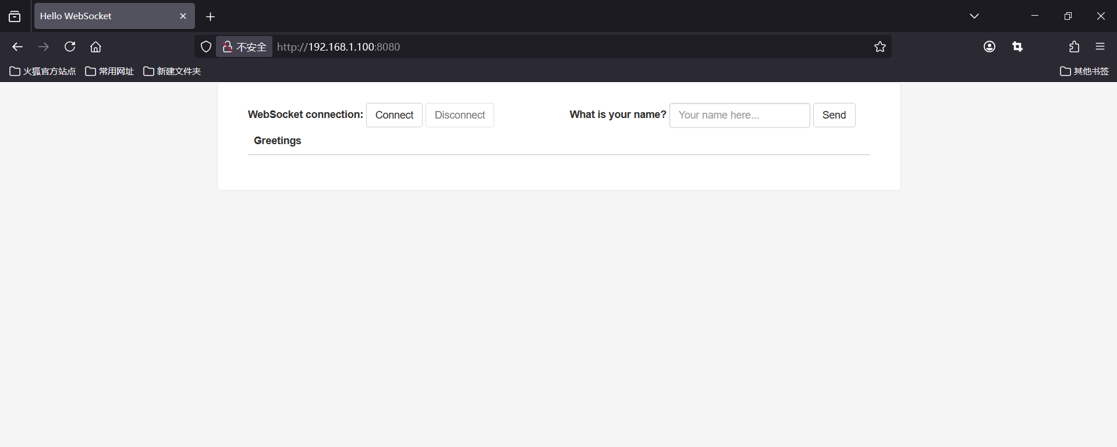1117x447 pixels.
Task: Click the screenshot crop icon in toolbar
Action: coord(1017,47)
